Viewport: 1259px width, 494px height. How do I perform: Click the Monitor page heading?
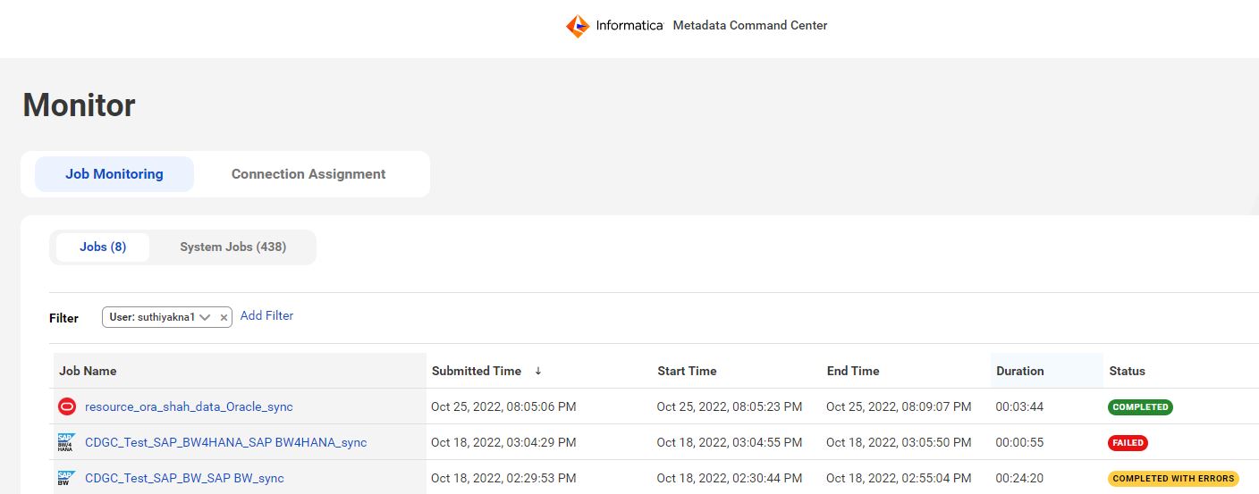(x=79, y=105)
